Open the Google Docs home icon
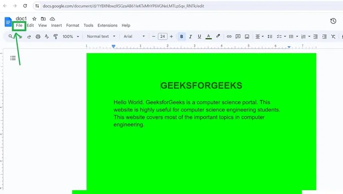This screenshot has height=194, width=343. [8, 22]
